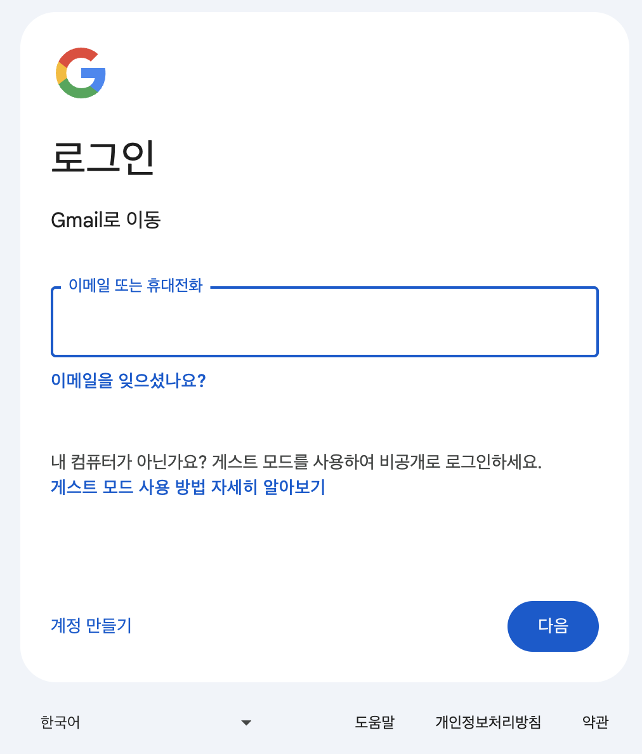Open the 도움말 footer link

374,722
